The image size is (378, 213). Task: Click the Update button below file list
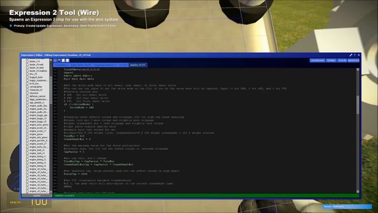tap(37, 195)
